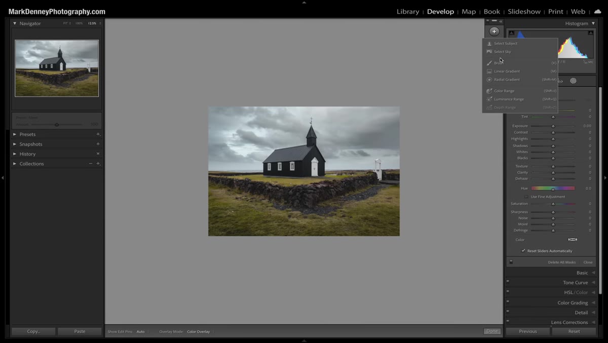Viewport: 608px width, 343px height.
Task: Toggle the HSL/Color panel switch
Action: (508, 291)
